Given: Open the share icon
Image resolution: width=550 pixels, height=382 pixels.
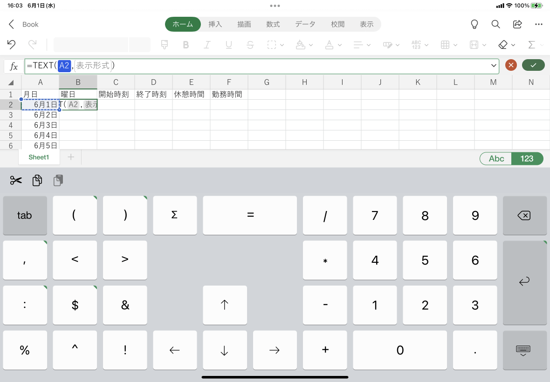Looking at the screenshot, I should [x=517, y=24].
